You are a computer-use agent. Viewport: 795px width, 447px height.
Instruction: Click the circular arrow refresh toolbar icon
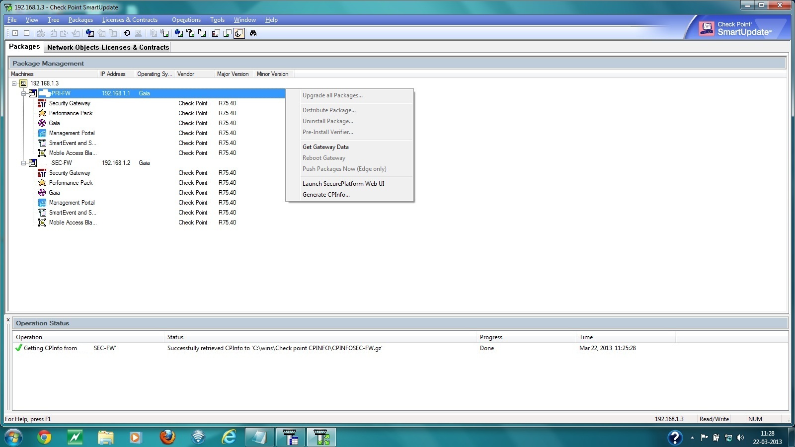click(127, 33)
